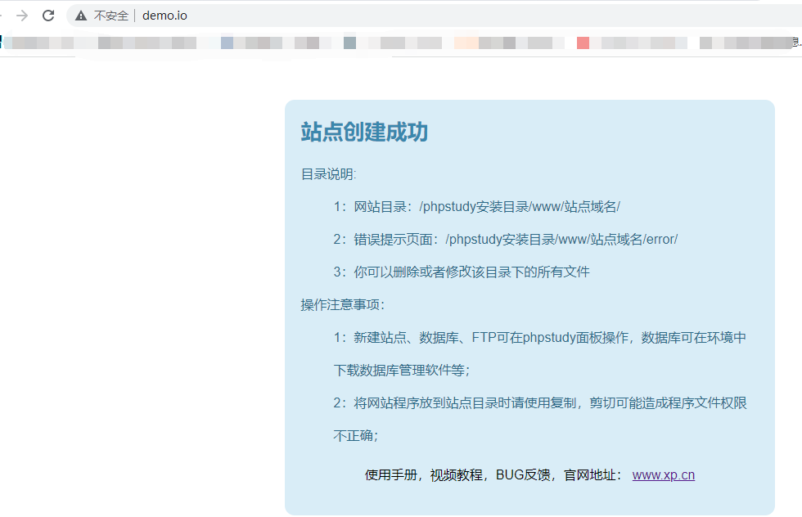Reload the demo.io page

48,16
